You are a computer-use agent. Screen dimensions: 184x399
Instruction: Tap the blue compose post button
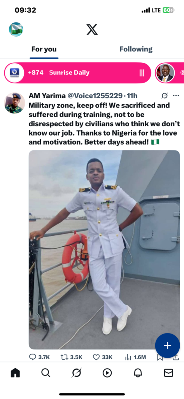coord(168,346)
